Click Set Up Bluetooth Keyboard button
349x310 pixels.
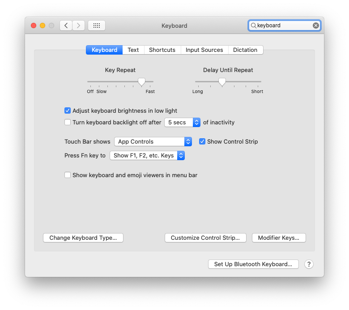tap(253, 264)
